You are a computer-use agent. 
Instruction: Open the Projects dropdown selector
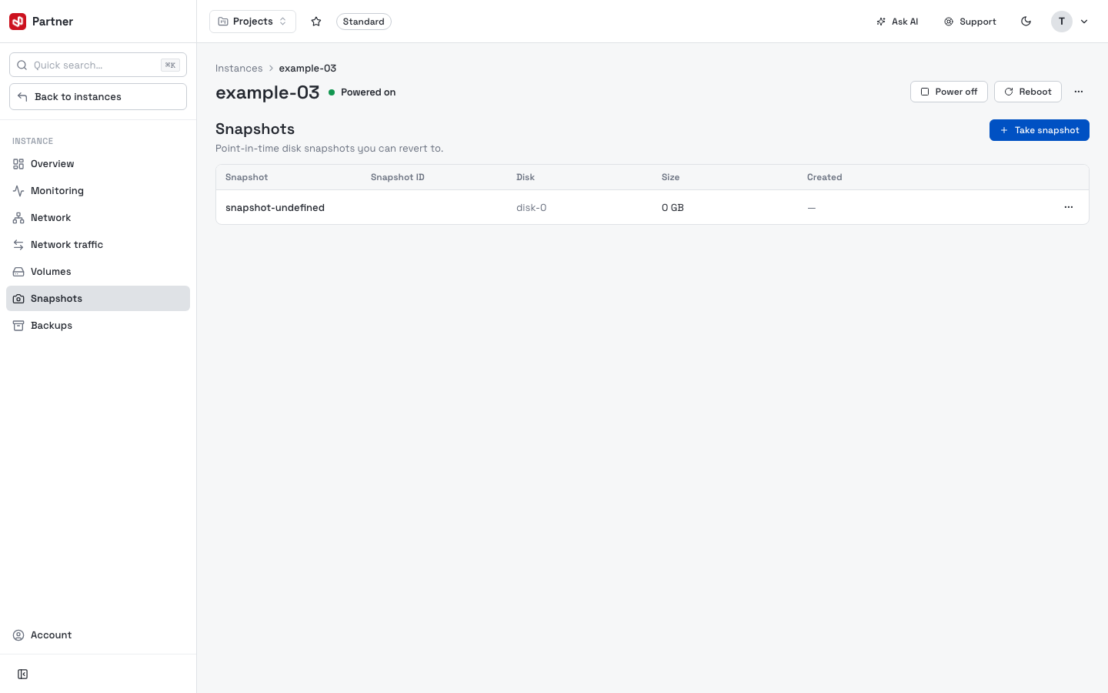coord(252,22)
